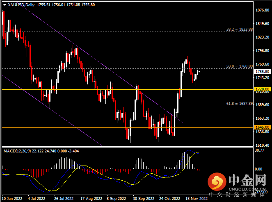Click the 61.8 = 1687.89 Fibonacci label
This screenshot has width=272, height=202.
pyautogui.click(x=239, y=104)
